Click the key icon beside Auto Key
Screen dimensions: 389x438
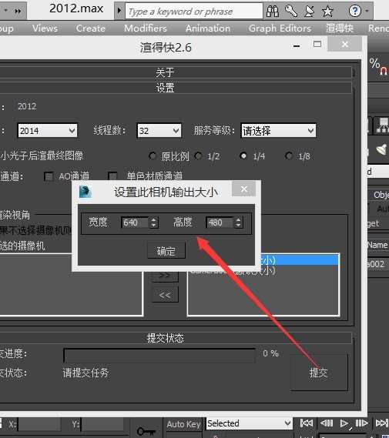(146, 431)
